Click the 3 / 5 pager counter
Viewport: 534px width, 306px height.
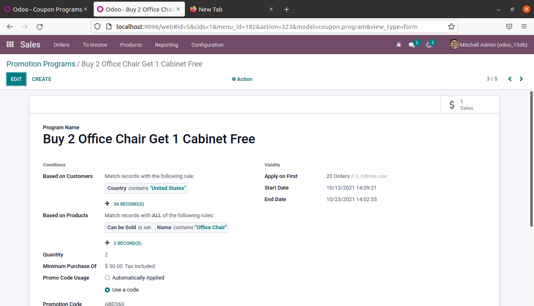tap(492, 79)
